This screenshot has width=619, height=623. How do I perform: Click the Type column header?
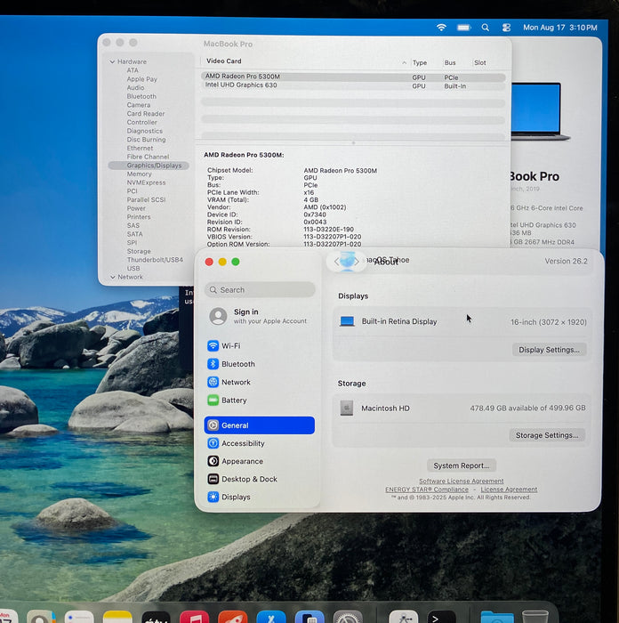(419, 62)
